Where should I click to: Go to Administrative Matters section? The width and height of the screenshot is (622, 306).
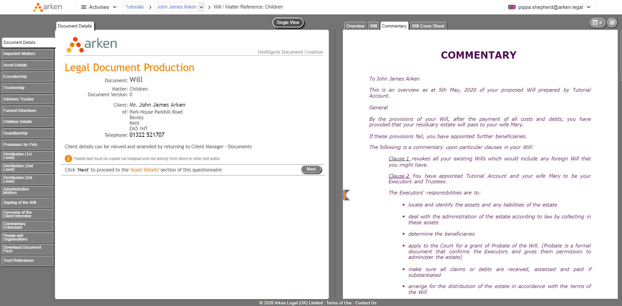point(28,191)
